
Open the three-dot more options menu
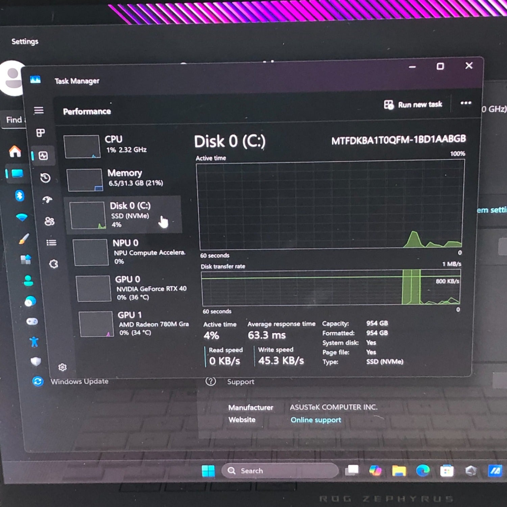point(465,103)
